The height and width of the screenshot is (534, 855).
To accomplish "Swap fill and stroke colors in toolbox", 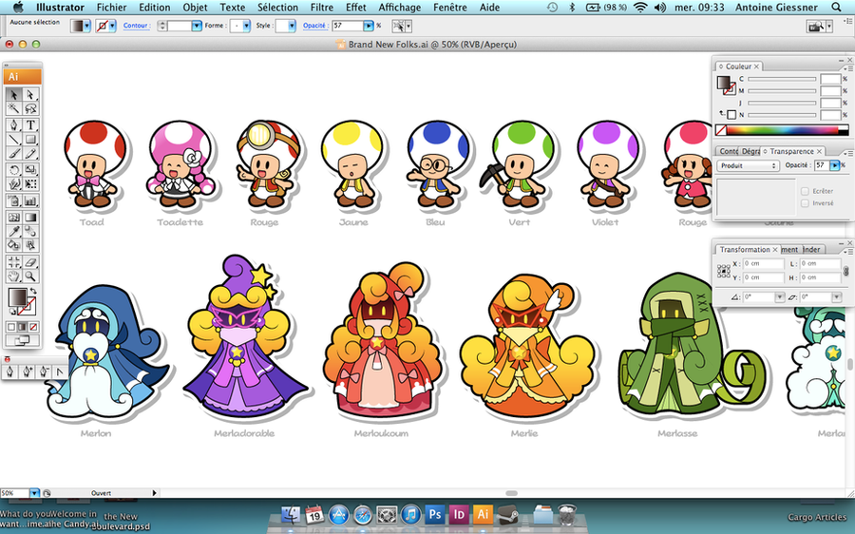I will click(33, 292).
